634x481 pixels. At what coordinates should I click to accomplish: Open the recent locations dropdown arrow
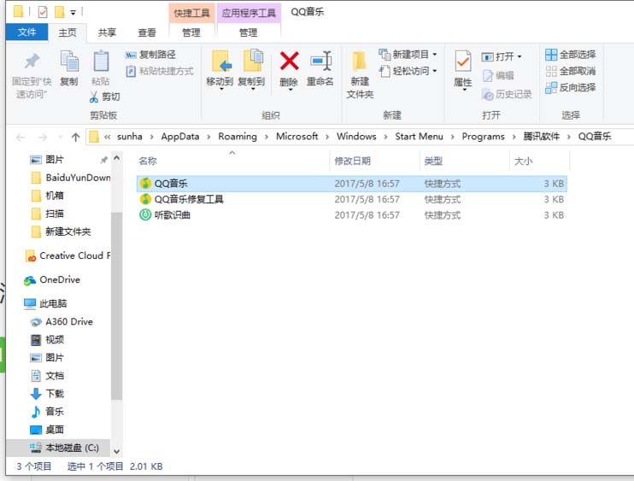tap(61, 138)
